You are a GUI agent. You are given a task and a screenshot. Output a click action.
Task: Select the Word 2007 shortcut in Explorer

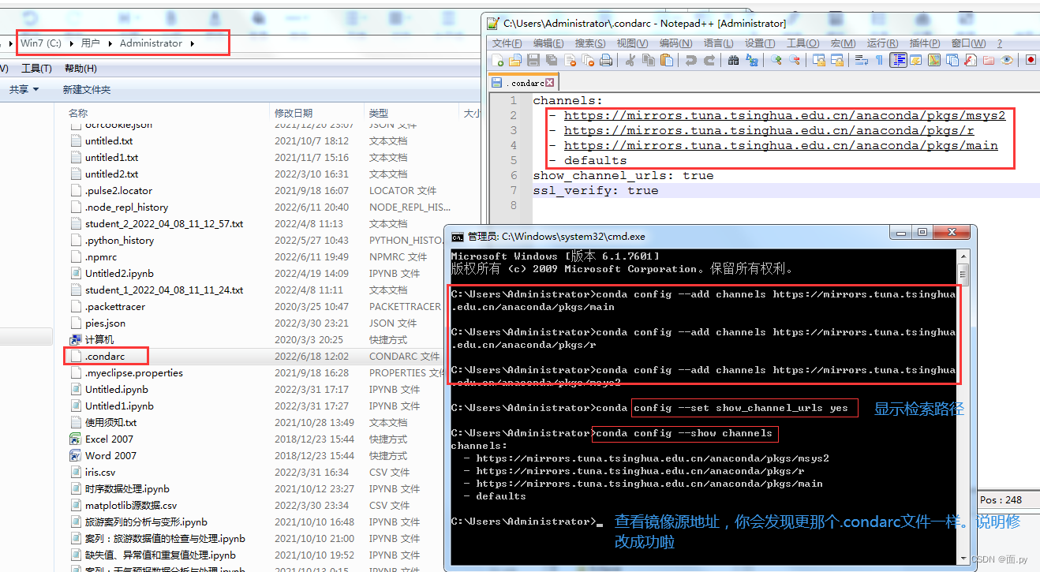(110, 455)
